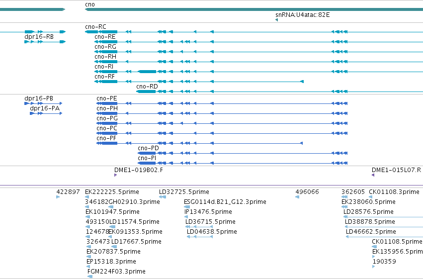This screenshot has height=279, width=423.
Task: Select the EK222225.5prime EST label
Action: click(x=112, y=192)
